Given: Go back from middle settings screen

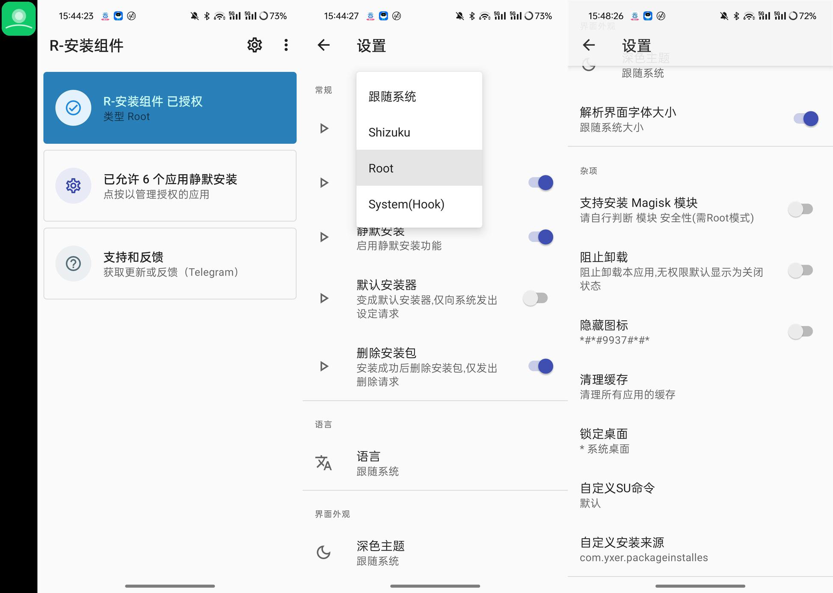Looking at the screenshot, I should 324,45.
